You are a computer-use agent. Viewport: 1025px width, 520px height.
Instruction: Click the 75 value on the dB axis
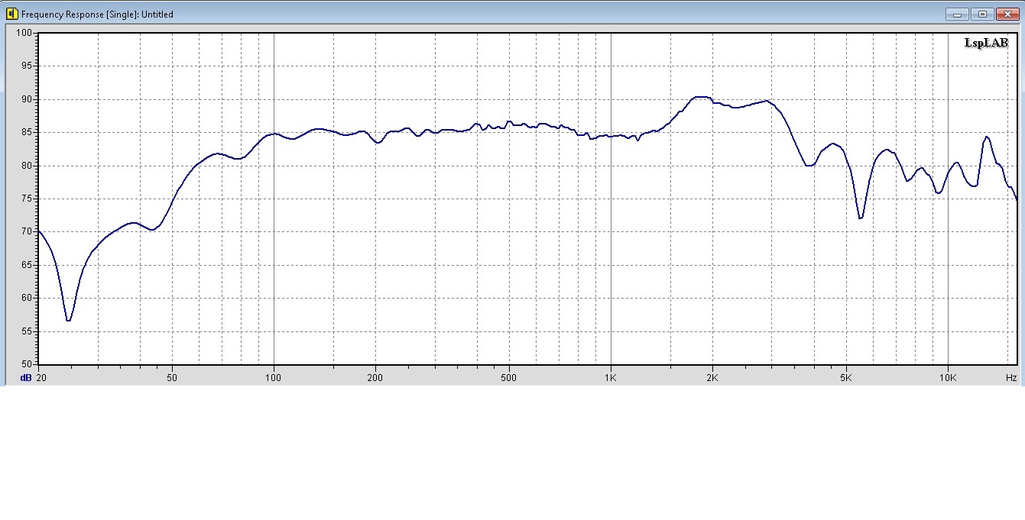[x=28, y=199]
